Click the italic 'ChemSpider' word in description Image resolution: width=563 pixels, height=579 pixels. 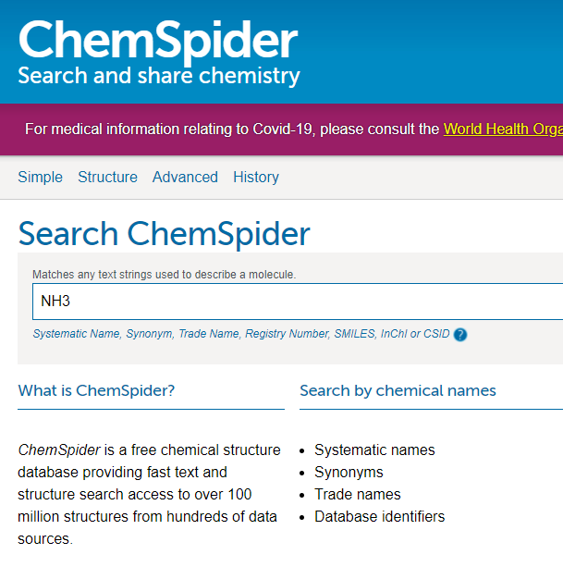[59, 450]
